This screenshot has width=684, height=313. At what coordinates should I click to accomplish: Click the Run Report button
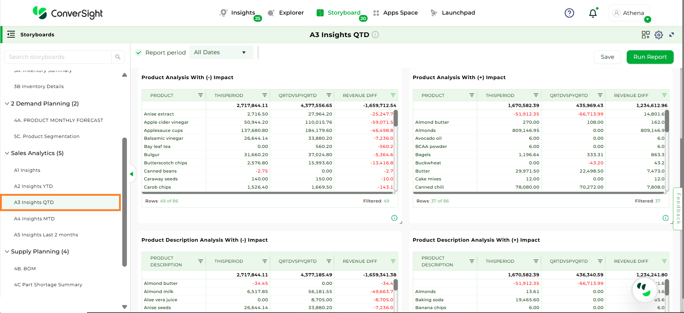pos(650,57)
